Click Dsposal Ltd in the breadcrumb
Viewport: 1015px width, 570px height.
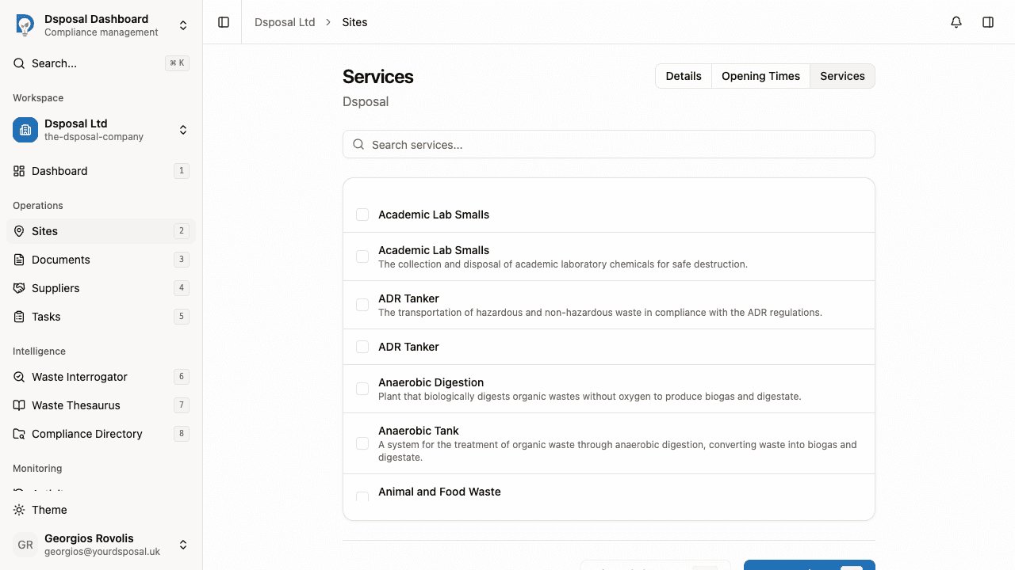point(285,22)
